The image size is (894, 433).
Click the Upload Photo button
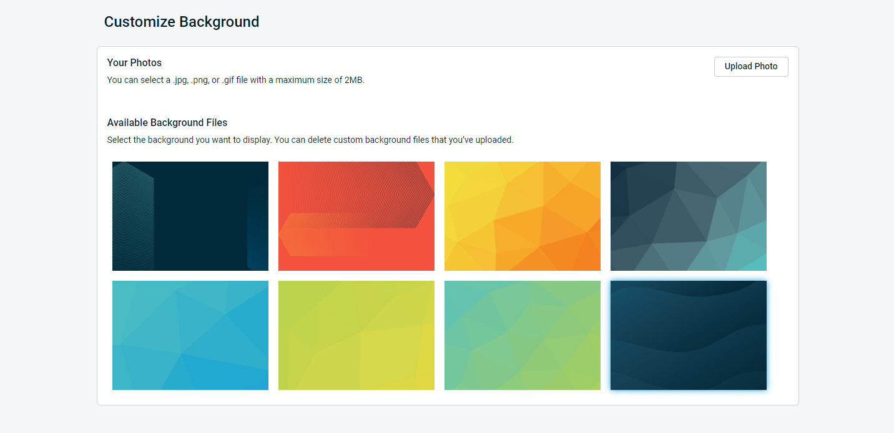click(751, 66)
